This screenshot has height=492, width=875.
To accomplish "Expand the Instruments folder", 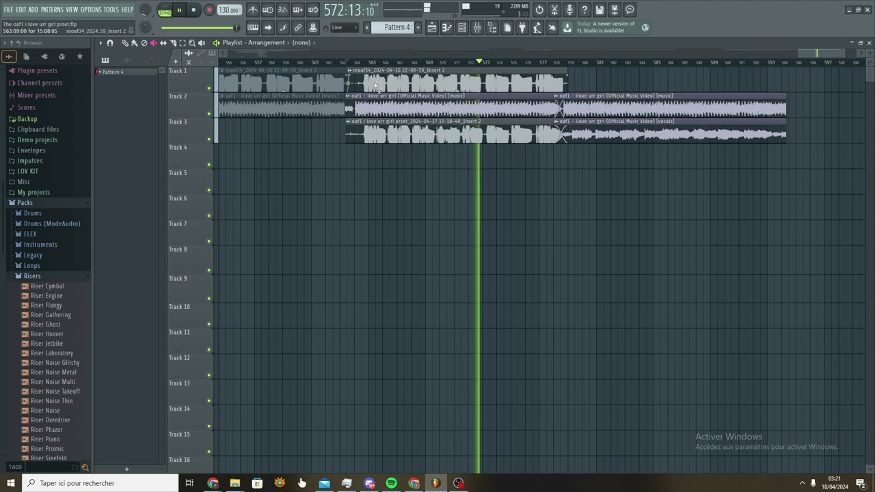I will click(40, 245).
